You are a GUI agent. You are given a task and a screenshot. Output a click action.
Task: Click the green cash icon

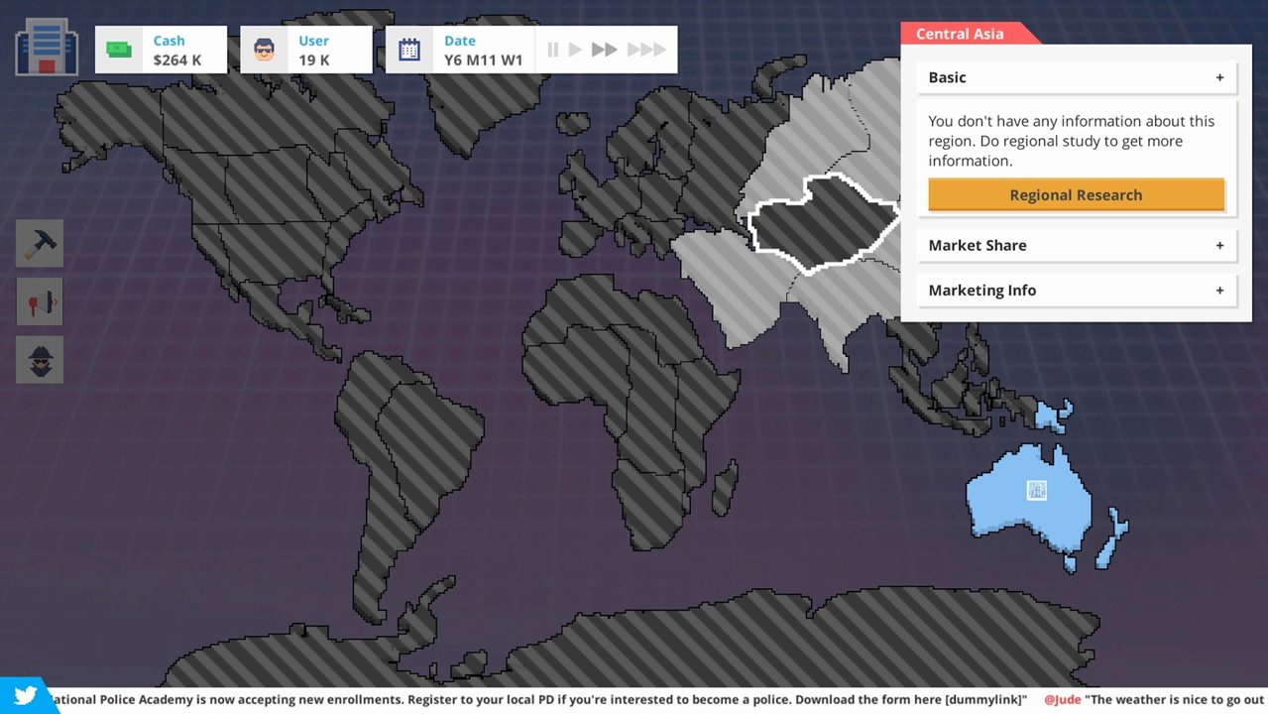(x=119, y=50)
